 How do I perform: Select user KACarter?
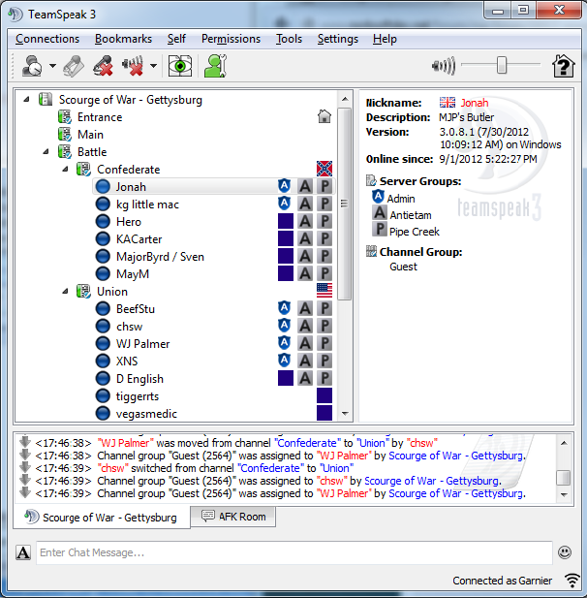point(139,239)
